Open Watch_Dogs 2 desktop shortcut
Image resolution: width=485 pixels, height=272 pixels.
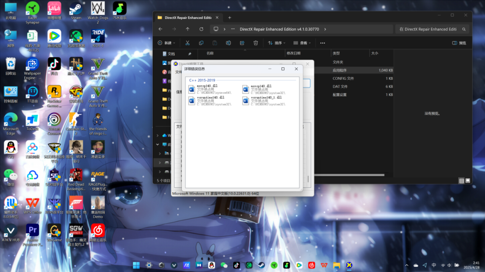(98, 13)
